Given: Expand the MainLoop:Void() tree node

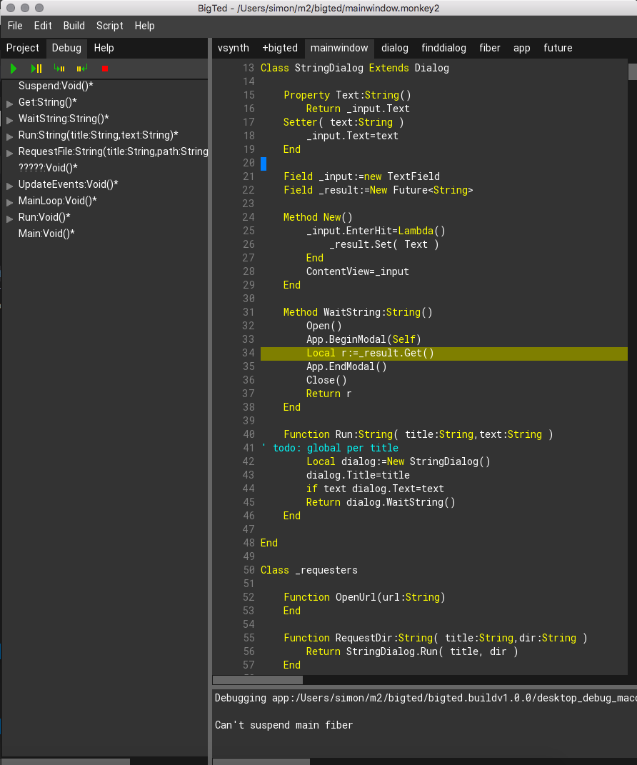Looking at the screenshot, I should (10, 202).
